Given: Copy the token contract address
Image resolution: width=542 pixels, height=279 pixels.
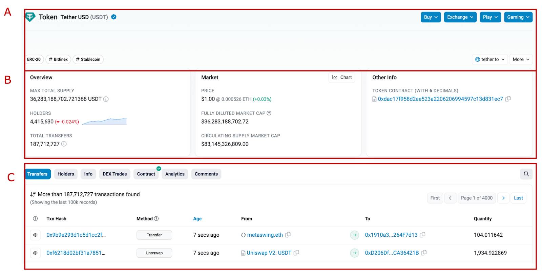Looking at the screenshot, I should 508,99.
